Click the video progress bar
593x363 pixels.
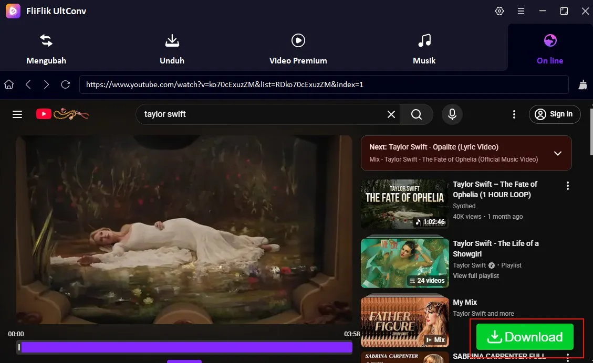(x=184, y=347)
